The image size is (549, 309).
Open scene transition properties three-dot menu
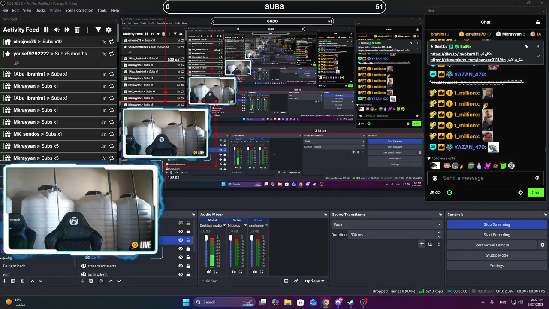(x=439, y=244)
